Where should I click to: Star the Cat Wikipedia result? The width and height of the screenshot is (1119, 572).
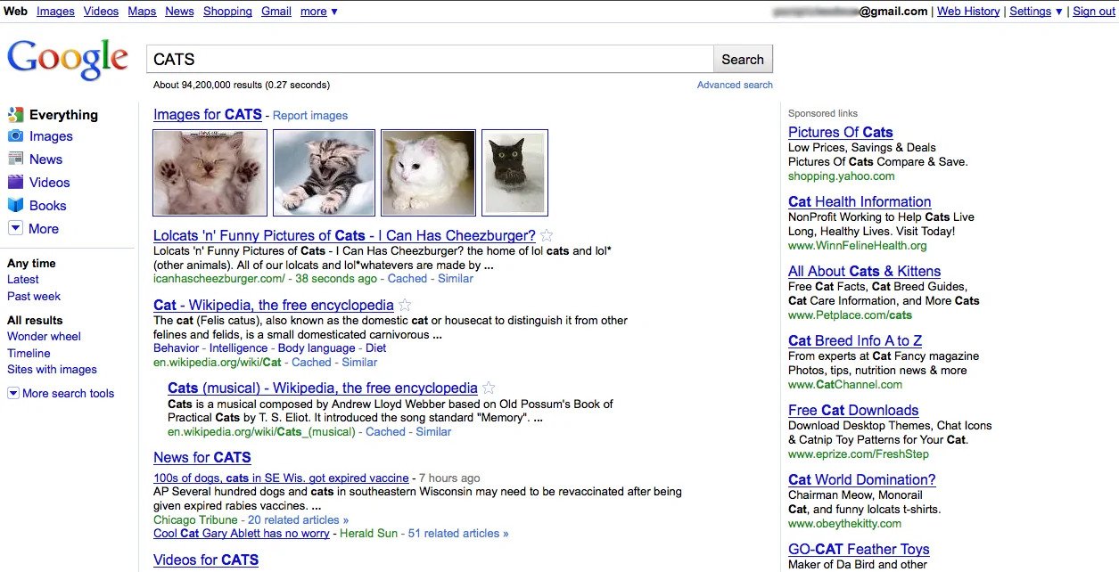406,306
